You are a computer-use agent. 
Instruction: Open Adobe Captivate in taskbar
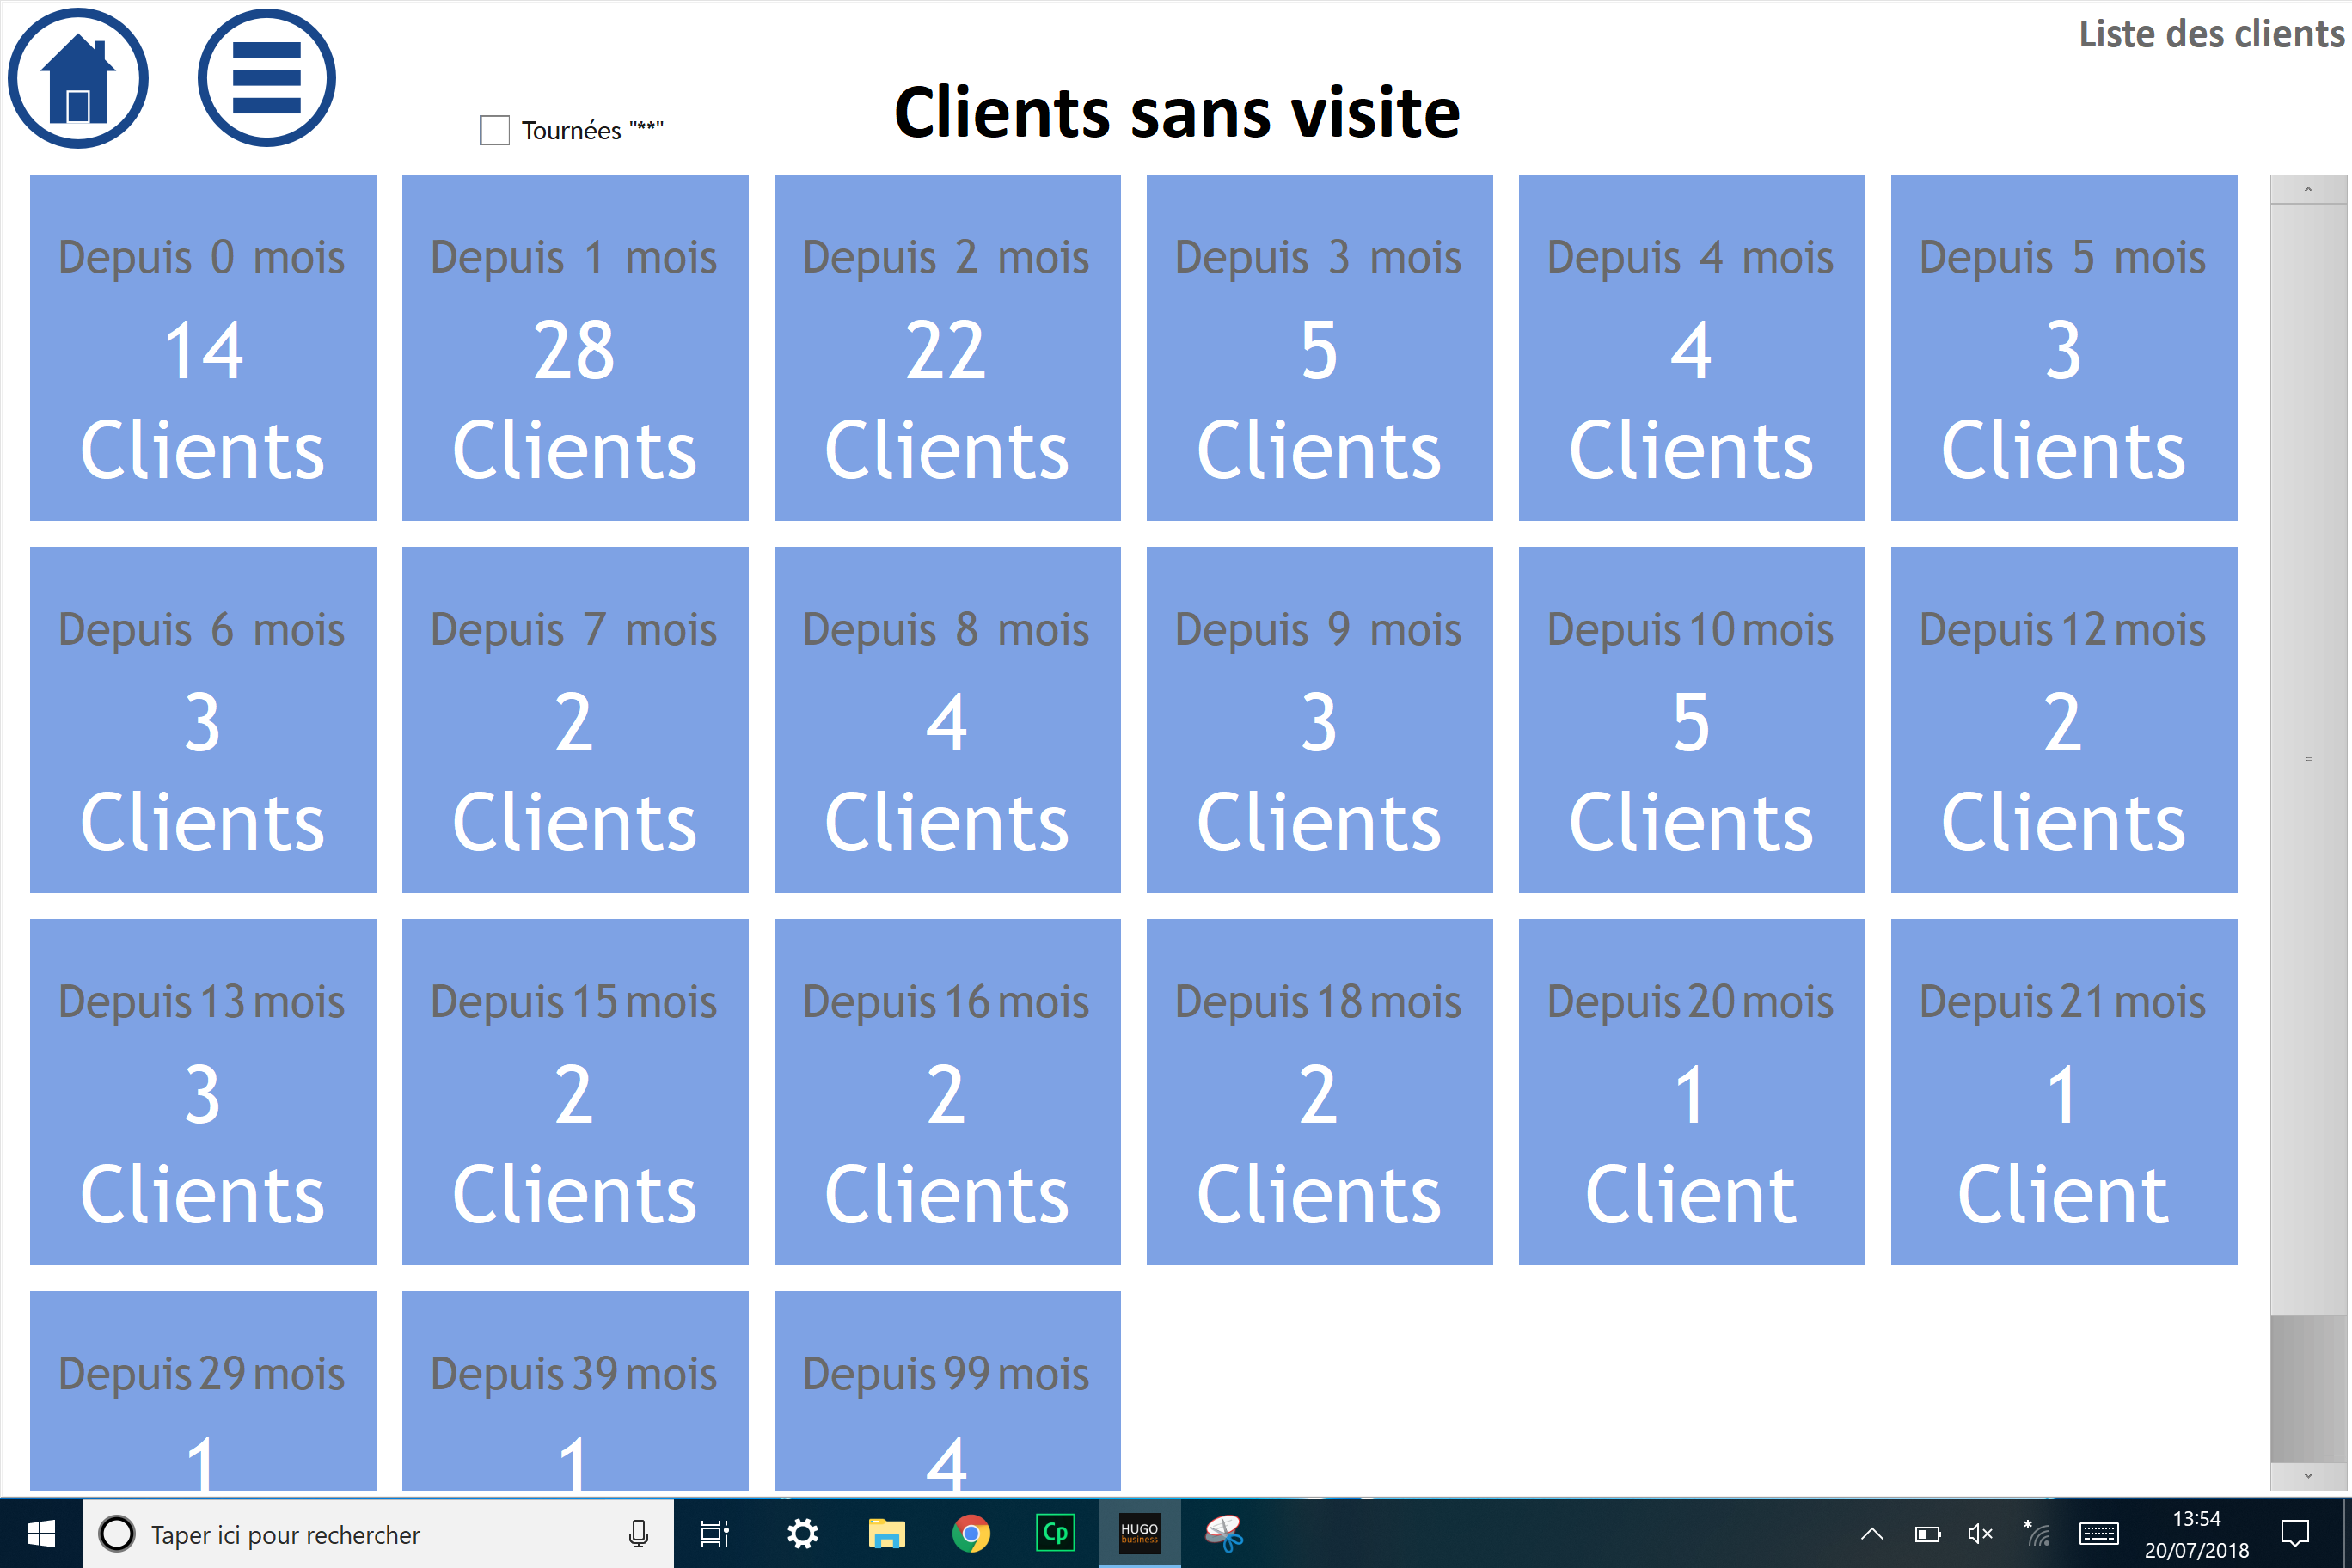coord(1055,1534)
